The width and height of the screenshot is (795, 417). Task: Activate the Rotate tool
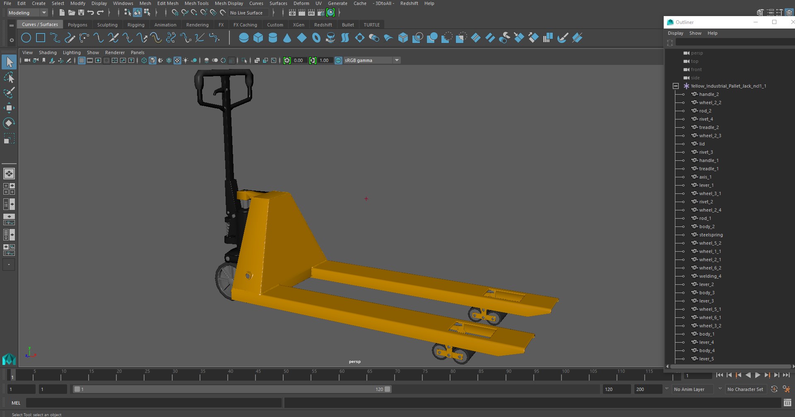[9, 123]
